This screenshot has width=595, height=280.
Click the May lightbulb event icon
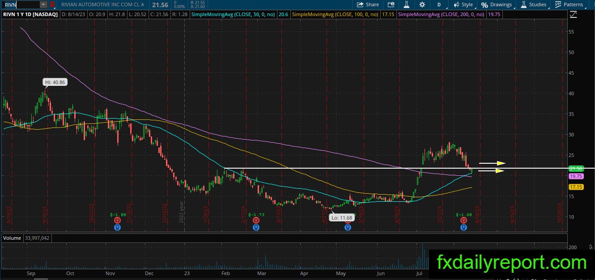pyautogui.click(x=348, y=227)
